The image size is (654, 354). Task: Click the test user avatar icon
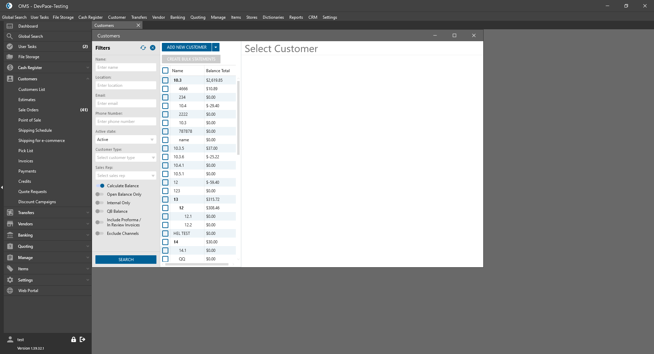pyautogui.click(x=10, y=339)
